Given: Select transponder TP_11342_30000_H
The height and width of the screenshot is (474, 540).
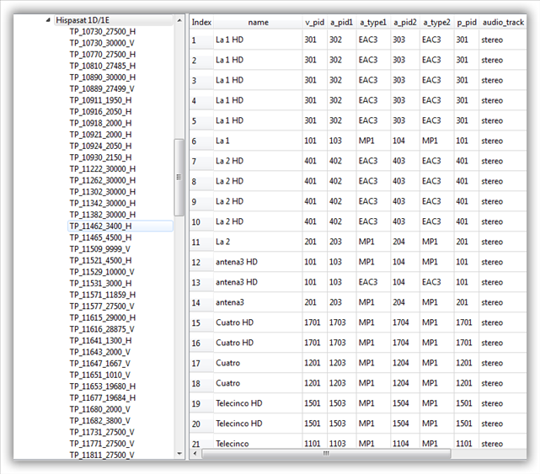Looking at the screenshot, I should pyautogui.click(x=103, y=203).
